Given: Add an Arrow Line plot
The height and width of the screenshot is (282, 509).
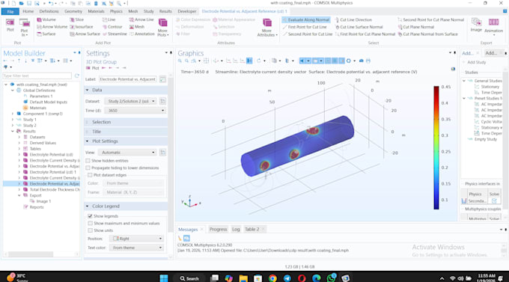Looking at the screenshot, I should click(x=141, y=19).
